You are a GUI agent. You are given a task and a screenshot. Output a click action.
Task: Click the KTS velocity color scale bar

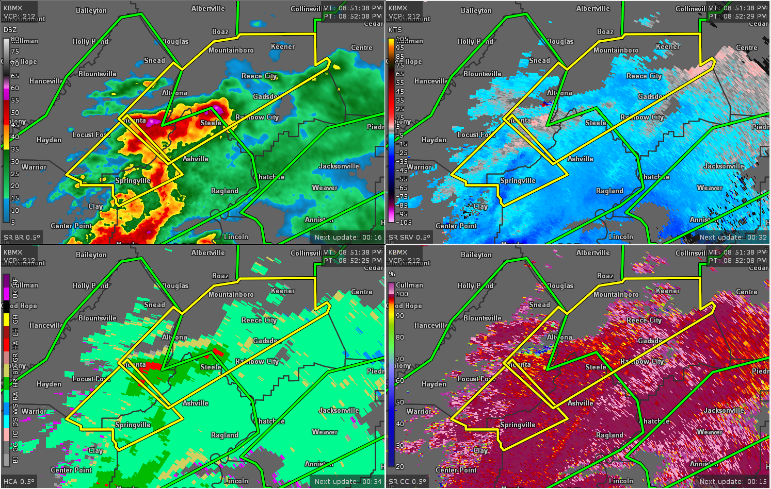(391, 130)
